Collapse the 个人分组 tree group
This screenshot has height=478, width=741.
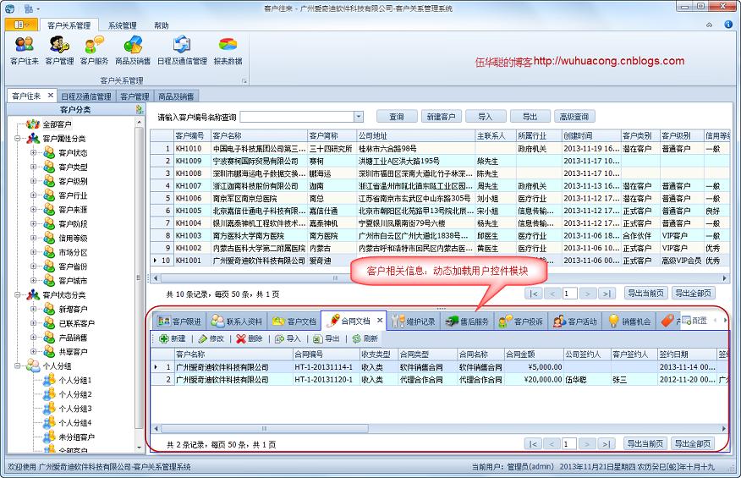(x=18, y=366)
